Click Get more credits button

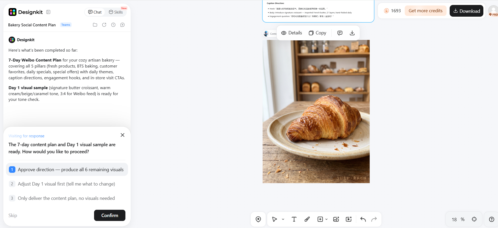click(x=426, y=11)
